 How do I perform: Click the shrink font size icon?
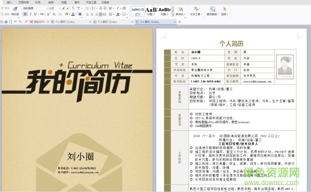click(68, 9)
